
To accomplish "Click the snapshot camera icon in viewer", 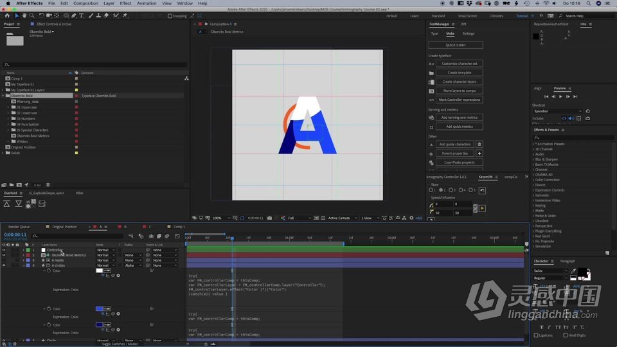I will point(269,218).
